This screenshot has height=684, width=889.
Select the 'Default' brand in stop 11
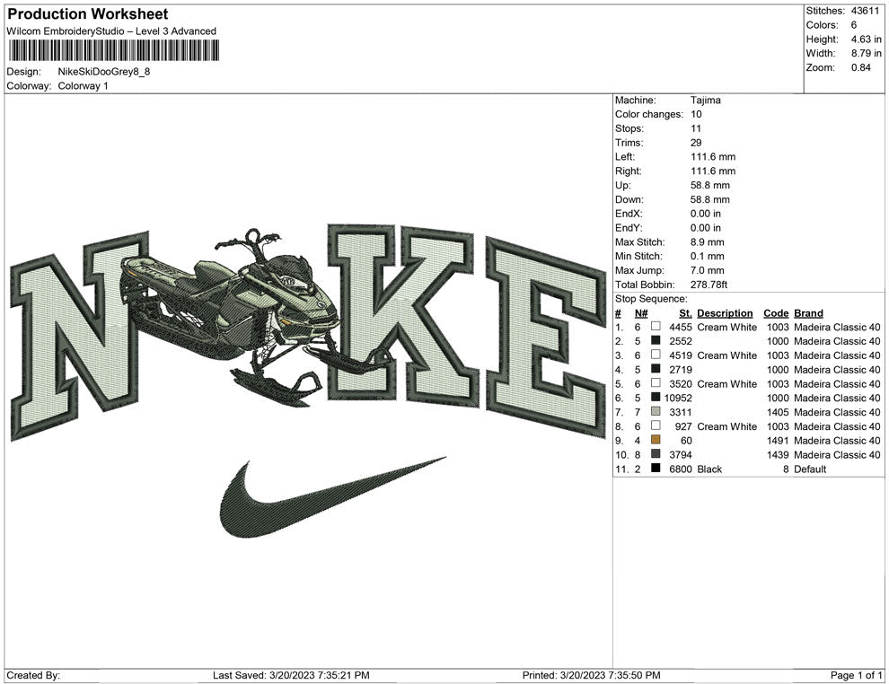[x=810, y=469]
